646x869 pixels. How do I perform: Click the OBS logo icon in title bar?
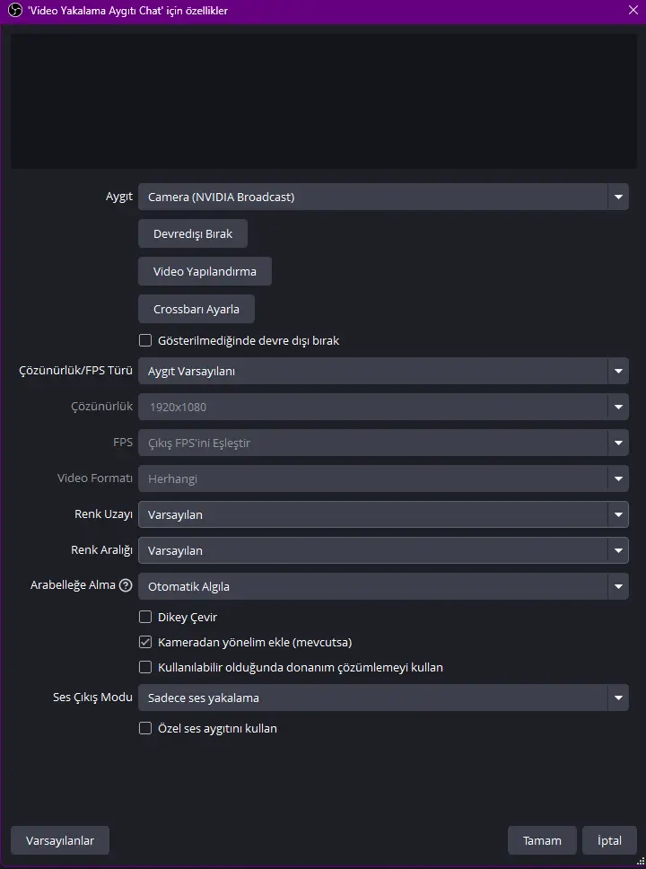[x=15, y=11]
